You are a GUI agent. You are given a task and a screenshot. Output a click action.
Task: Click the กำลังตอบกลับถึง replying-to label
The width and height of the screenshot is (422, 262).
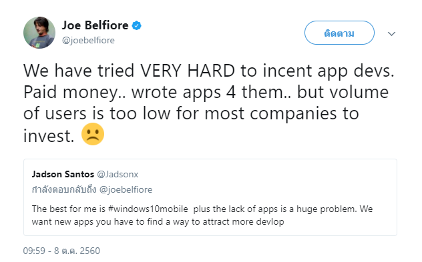point(64,189)
